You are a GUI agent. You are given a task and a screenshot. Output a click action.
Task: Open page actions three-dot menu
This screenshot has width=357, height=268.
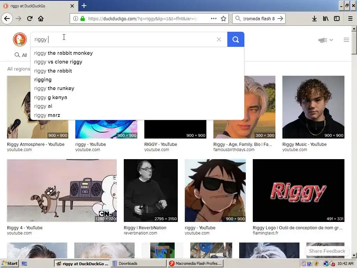point(214,18)
